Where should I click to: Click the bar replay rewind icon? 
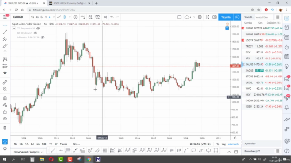click(x=105, y=17)
